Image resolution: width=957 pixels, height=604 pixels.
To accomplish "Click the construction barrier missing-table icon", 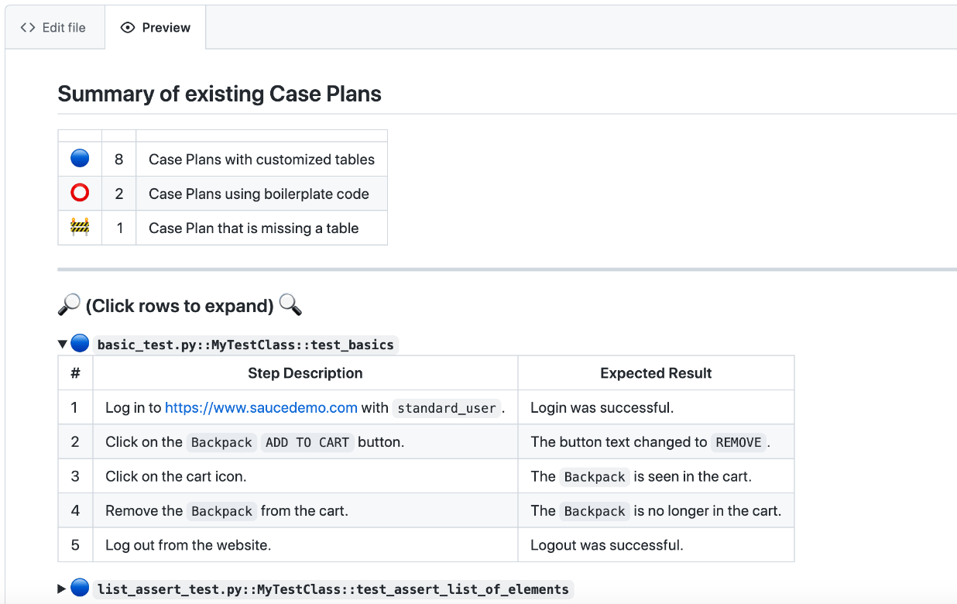I will pyautogui.click(x=78, y=227).
